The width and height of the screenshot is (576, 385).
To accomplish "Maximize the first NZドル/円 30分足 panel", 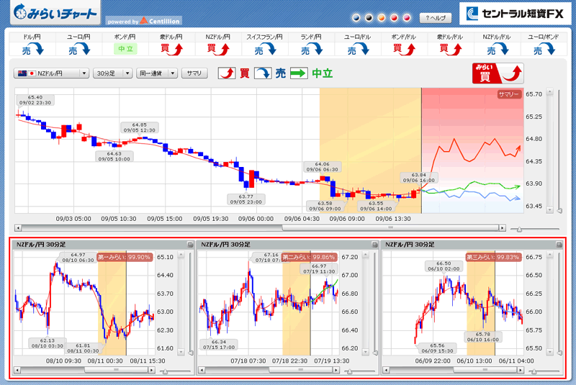I will pyautogui.click(x=189, y=245).
